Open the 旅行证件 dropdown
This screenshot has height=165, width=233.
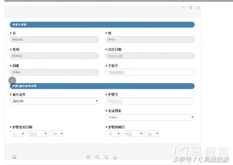[55, 101]
